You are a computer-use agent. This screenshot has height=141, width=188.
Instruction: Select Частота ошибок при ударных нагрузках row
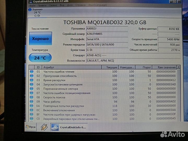[103, 115]
